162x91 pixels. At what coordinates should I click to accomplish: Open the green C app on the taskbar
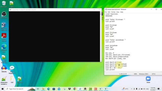coord(90,89)
